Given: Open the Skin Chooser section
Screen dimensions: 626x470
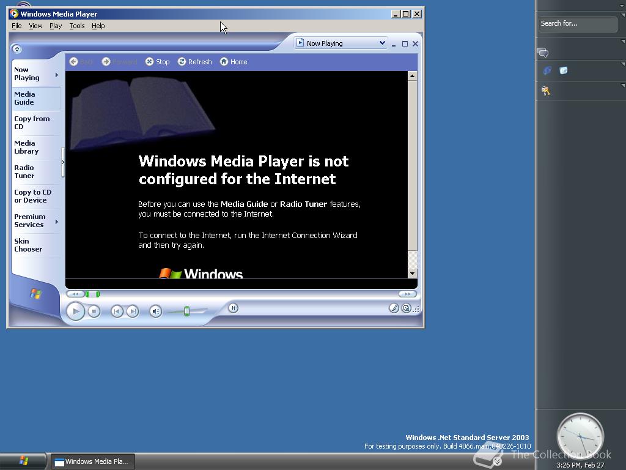Looking at the screenshot, I should point(36,245).
